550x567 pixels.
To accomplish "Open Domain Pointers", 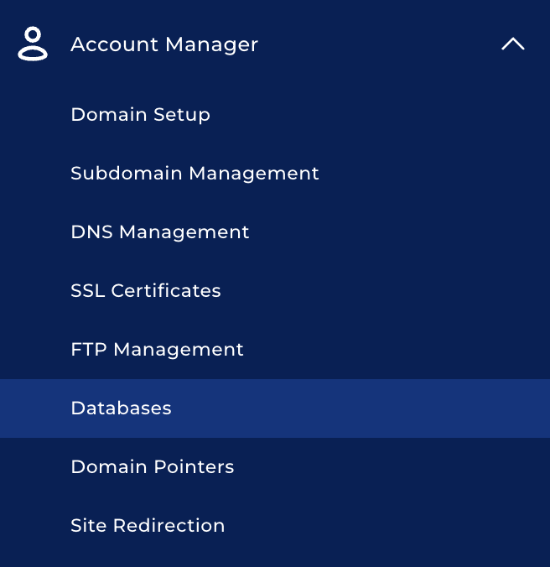I will pos(153,467).
